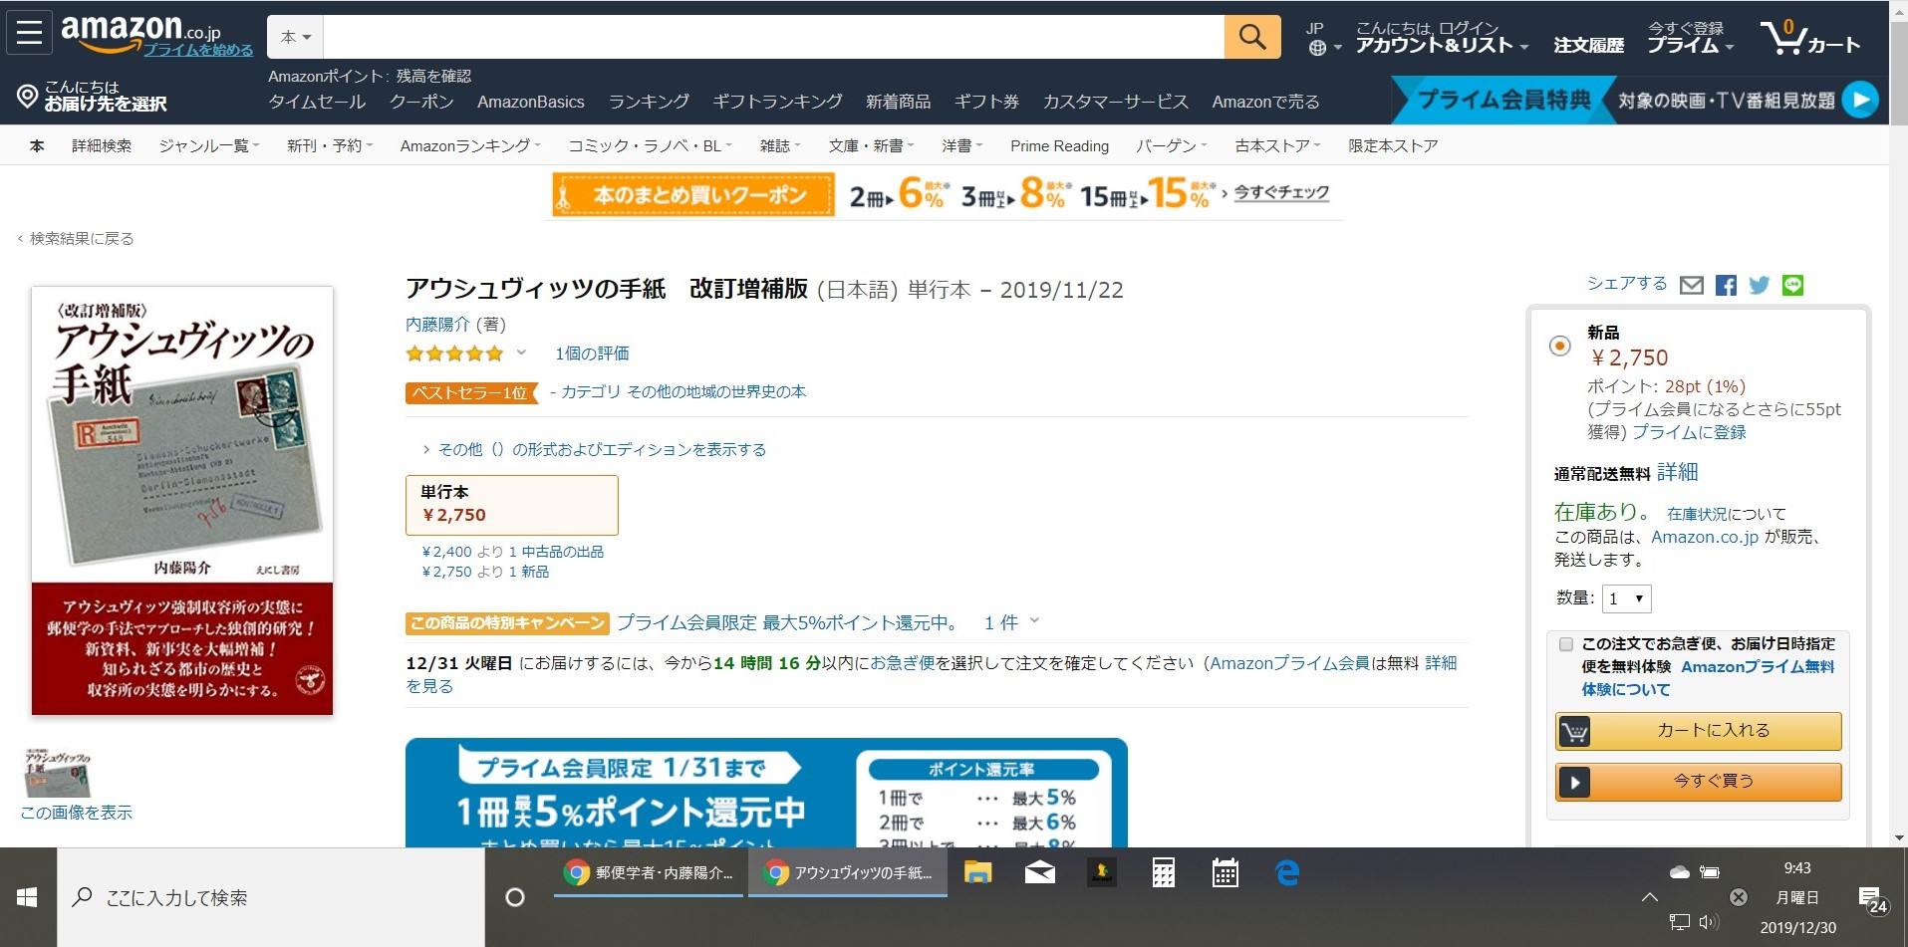
Task: Click the 今すぐ買う buy now button
Action: tap(1698, 782)
